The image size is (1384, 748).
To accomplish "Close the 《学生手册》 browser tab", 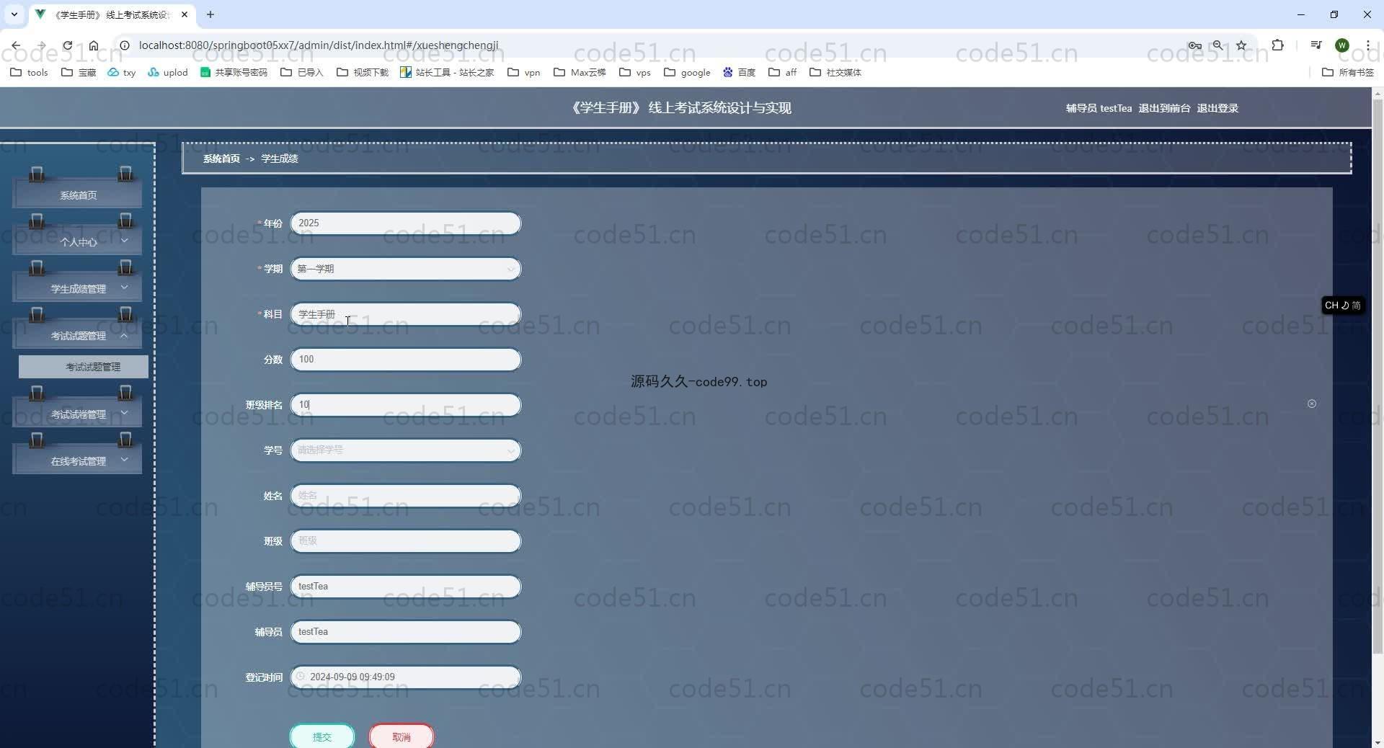I will 185,14.
